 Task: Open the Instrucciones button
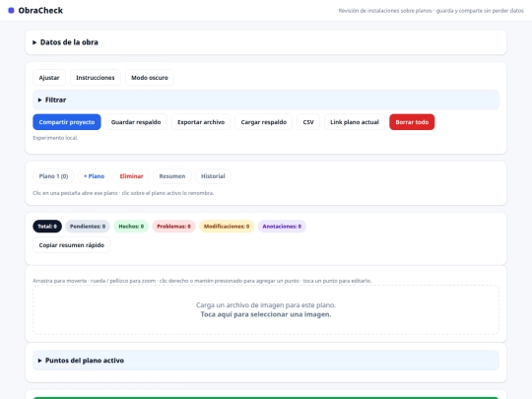(x=96, y=78)
